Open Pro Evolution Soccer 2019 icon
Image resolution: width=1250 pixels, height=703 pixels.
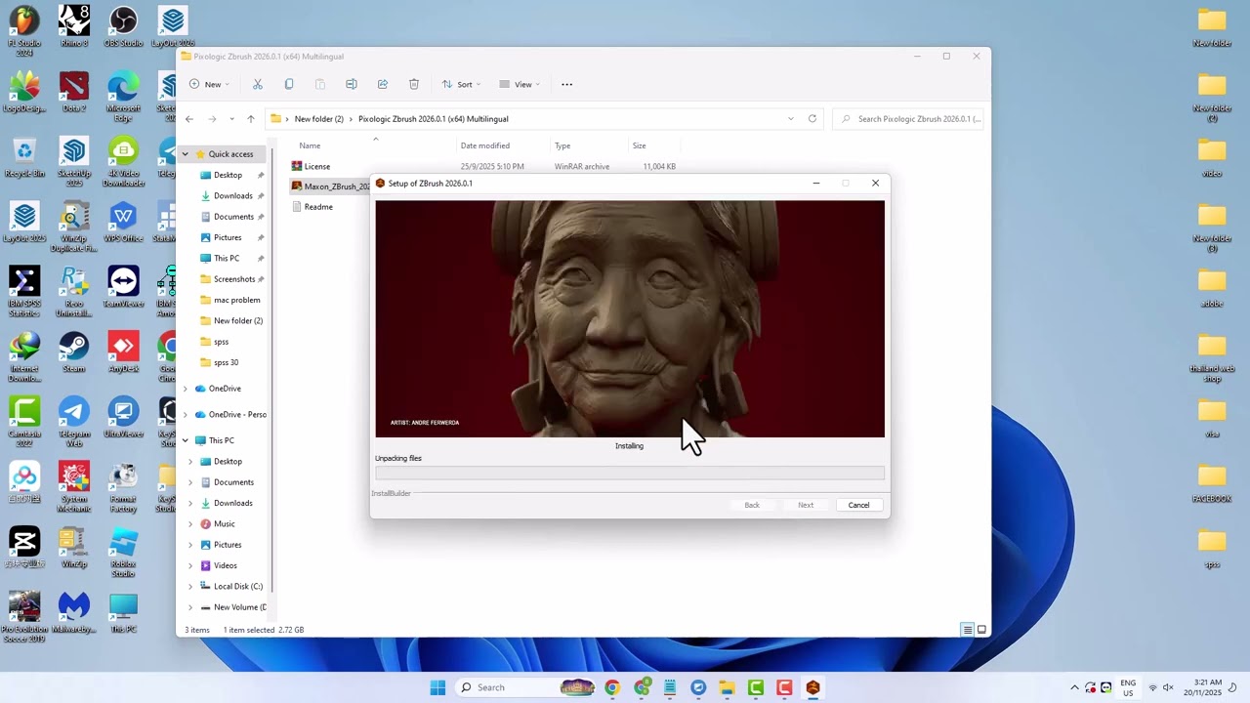click(24, 617)
